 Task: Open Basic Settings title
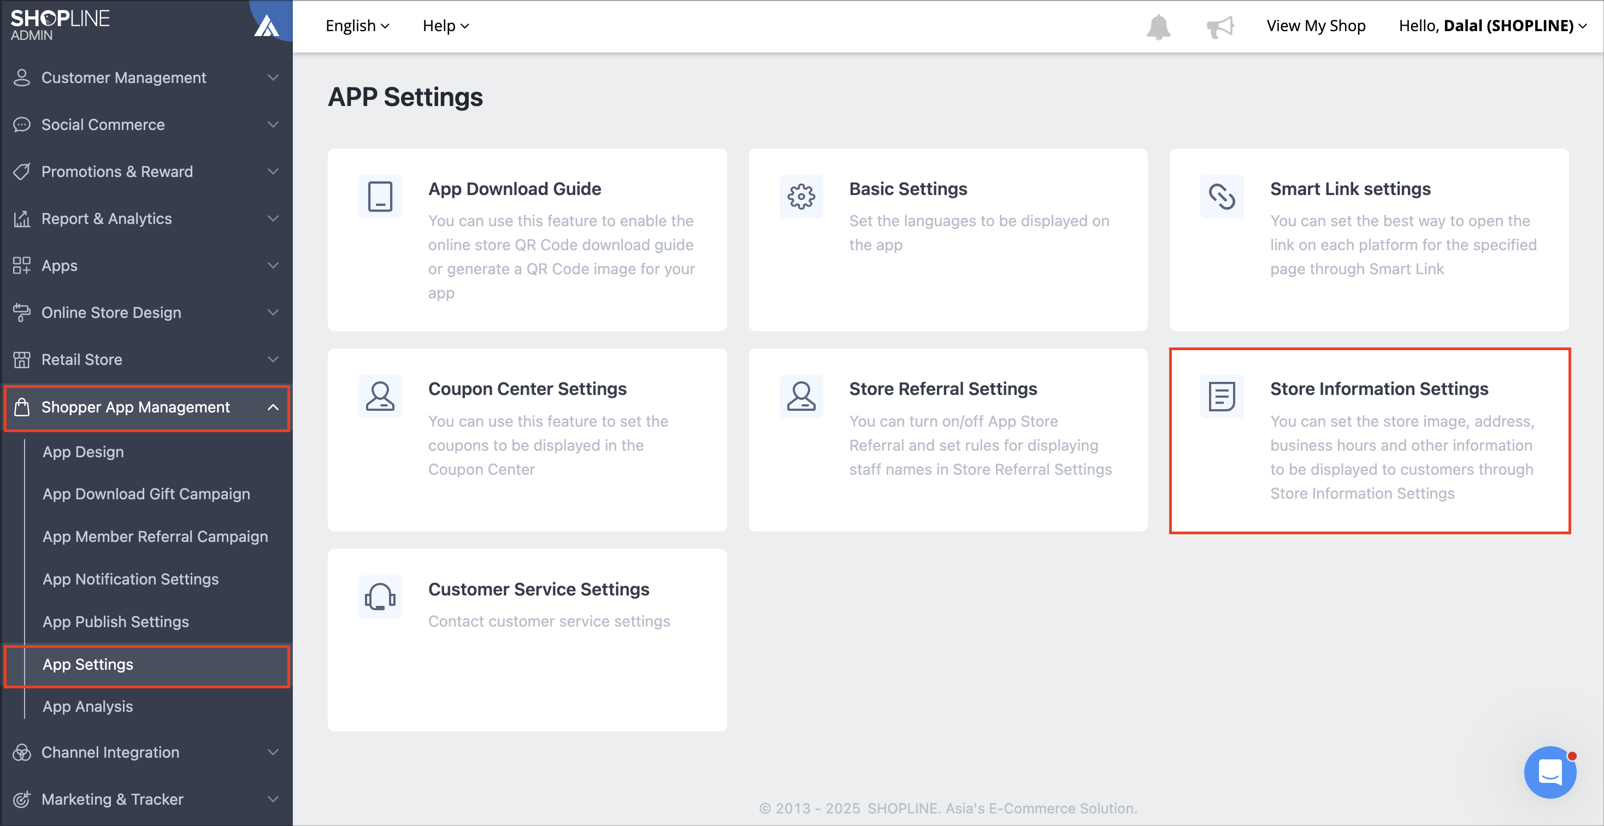click(908, 188)
